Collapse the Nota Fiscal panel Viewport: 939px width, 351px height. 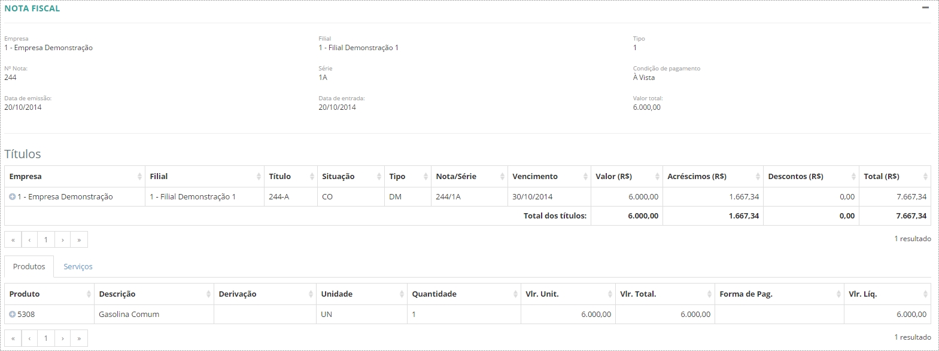(925, 8)
